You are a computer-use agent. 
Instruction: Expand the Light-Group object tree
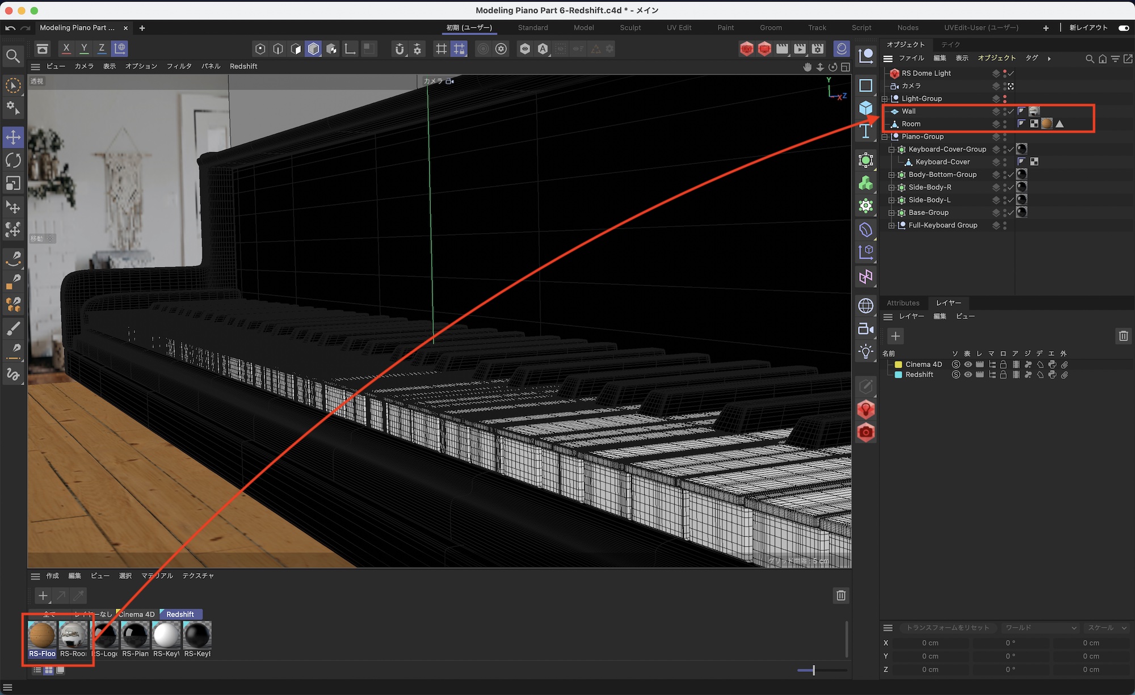click(885, 99)
